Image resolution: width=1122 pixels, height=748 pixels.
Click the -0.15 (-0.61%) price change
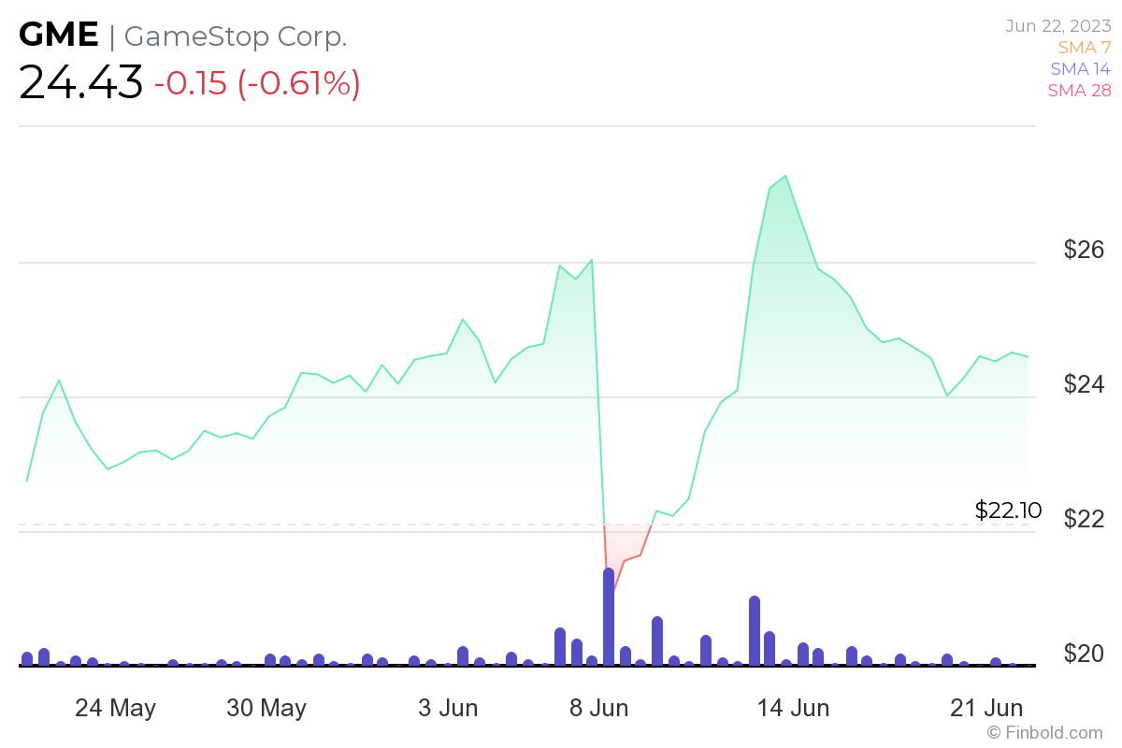257,83
